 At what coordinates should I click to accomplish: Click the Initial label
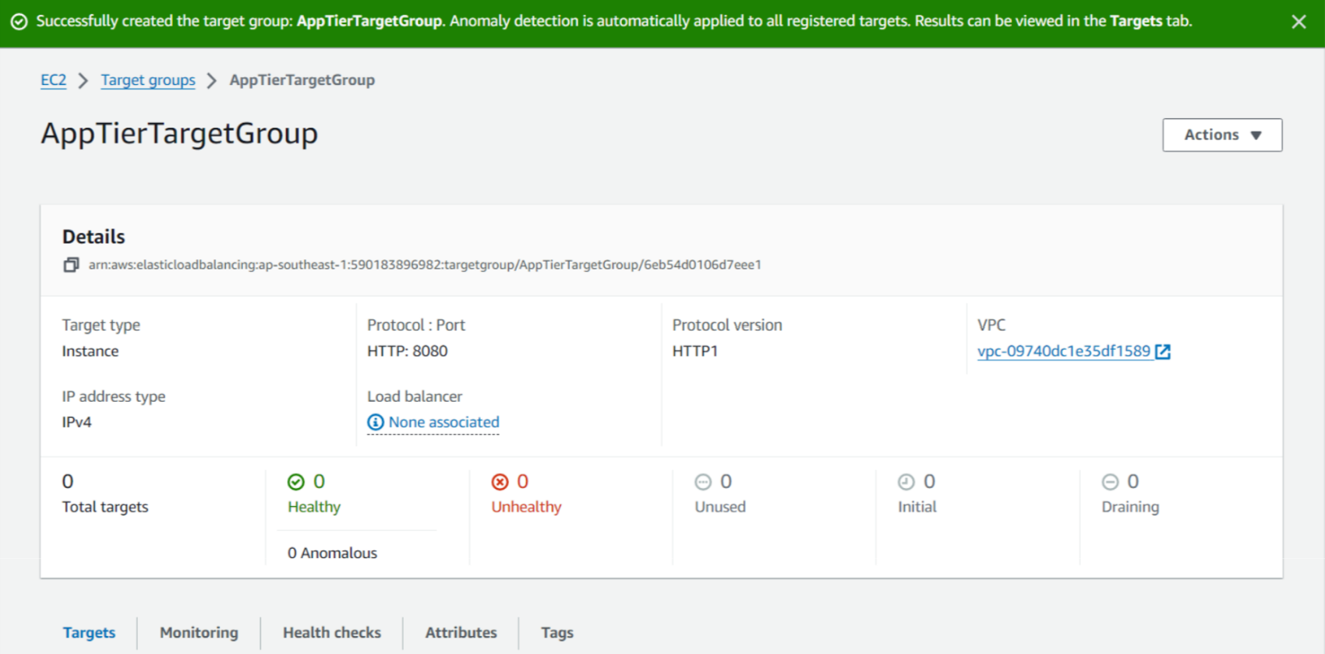click(917, 507)
